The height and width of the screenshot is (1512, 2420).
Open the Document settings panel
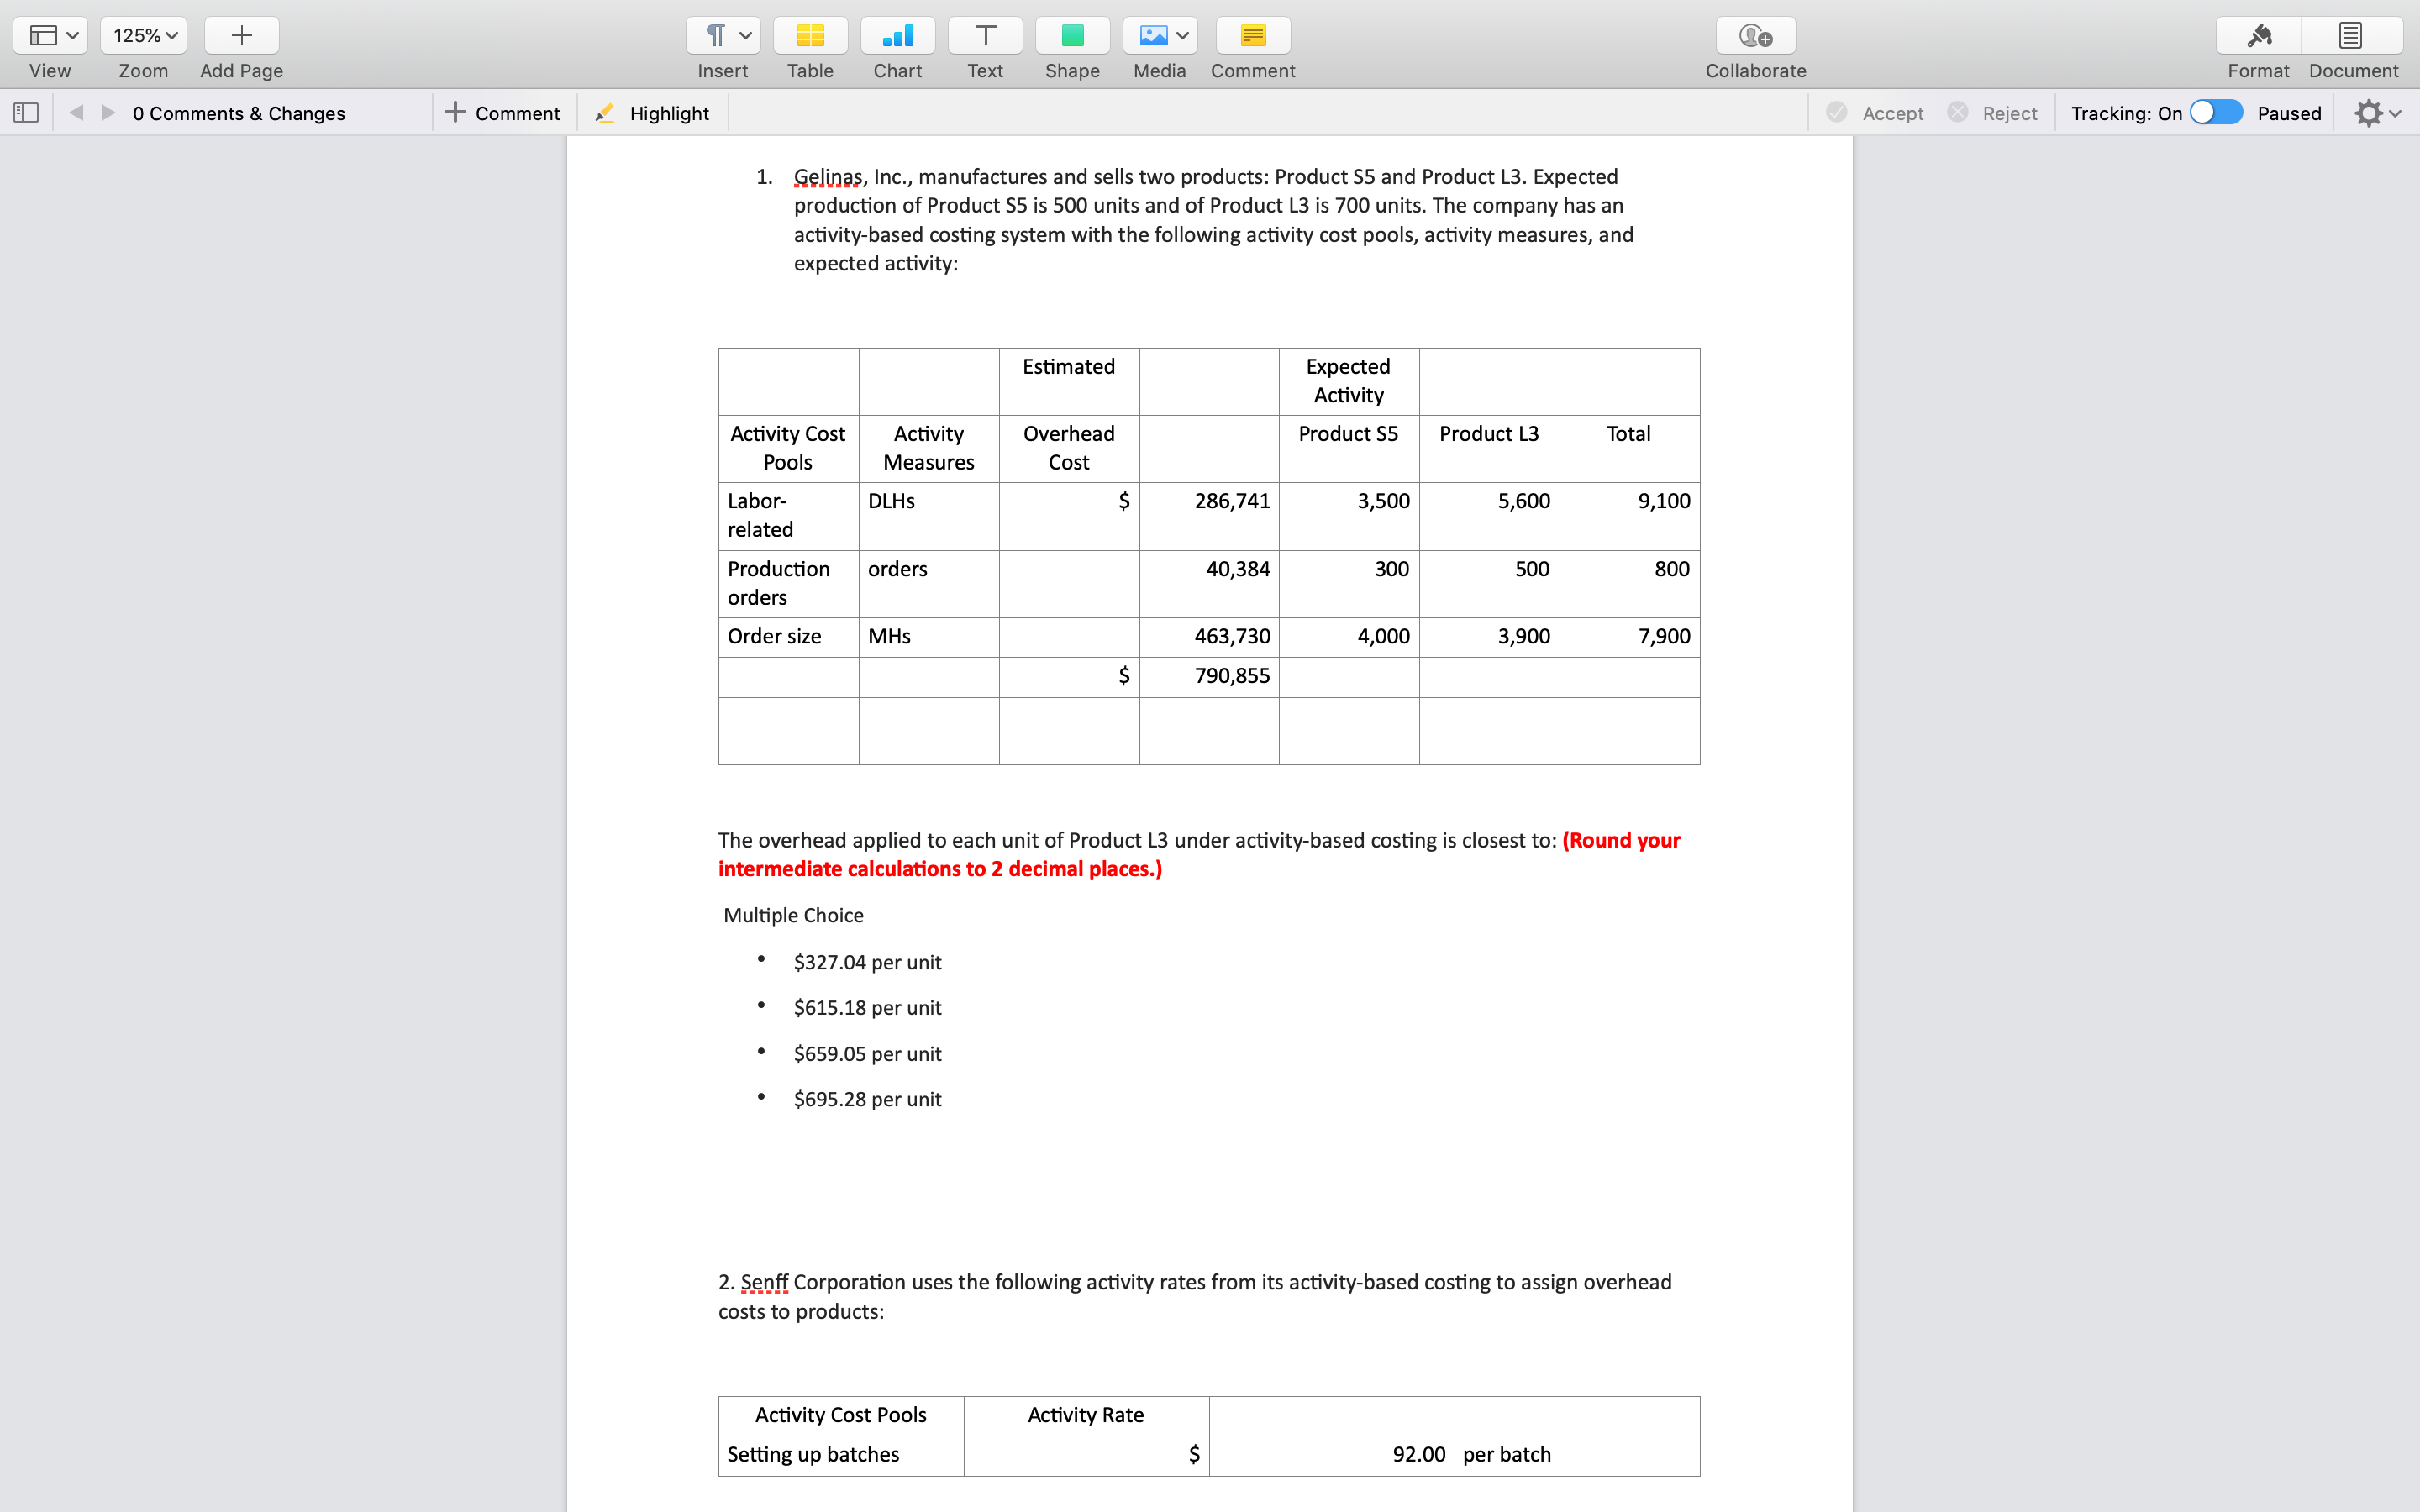click(x=2351, y=36)
